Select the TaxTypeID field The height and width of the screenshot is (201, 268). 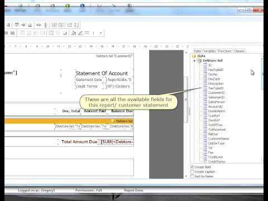213,88
